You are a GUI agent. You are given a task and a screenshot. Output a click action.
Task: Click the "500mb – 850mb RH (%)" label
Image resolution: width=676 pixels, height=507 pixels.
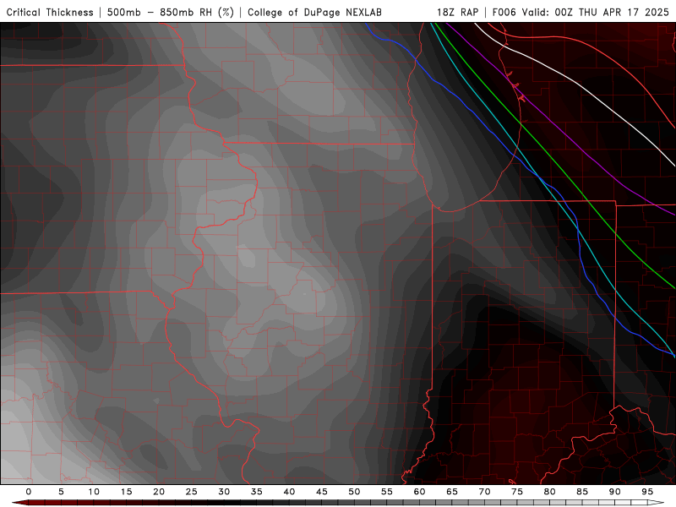tap(171, 12)
